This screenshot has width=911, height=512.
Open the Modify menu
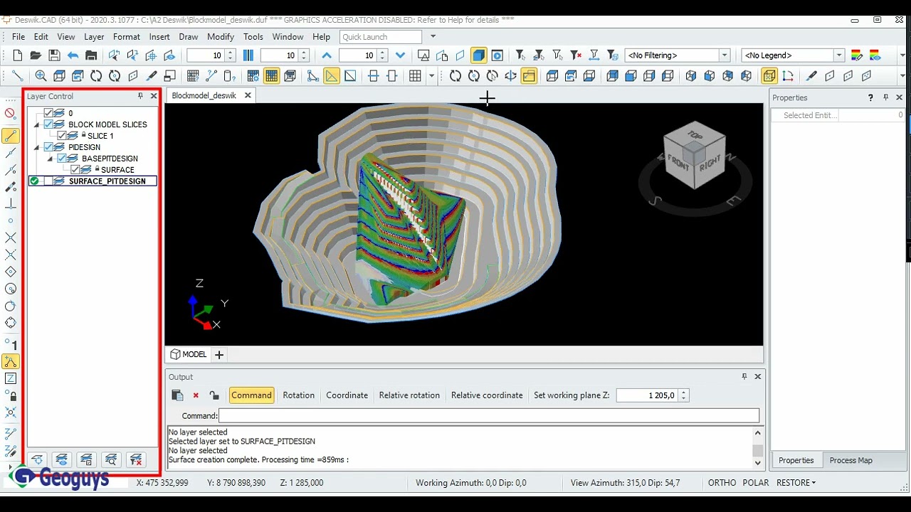pyautogui.click(x=221, y=37)
